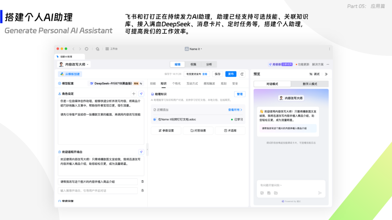Select 对话模式 preview mode
392x220 pixels.
click(272, 84)
